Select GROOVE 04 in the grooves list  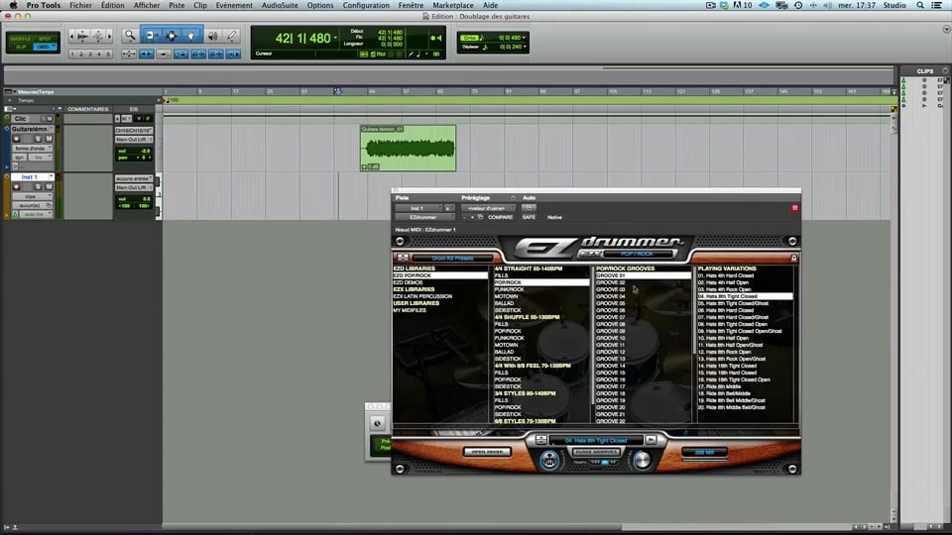click(611, 296)
